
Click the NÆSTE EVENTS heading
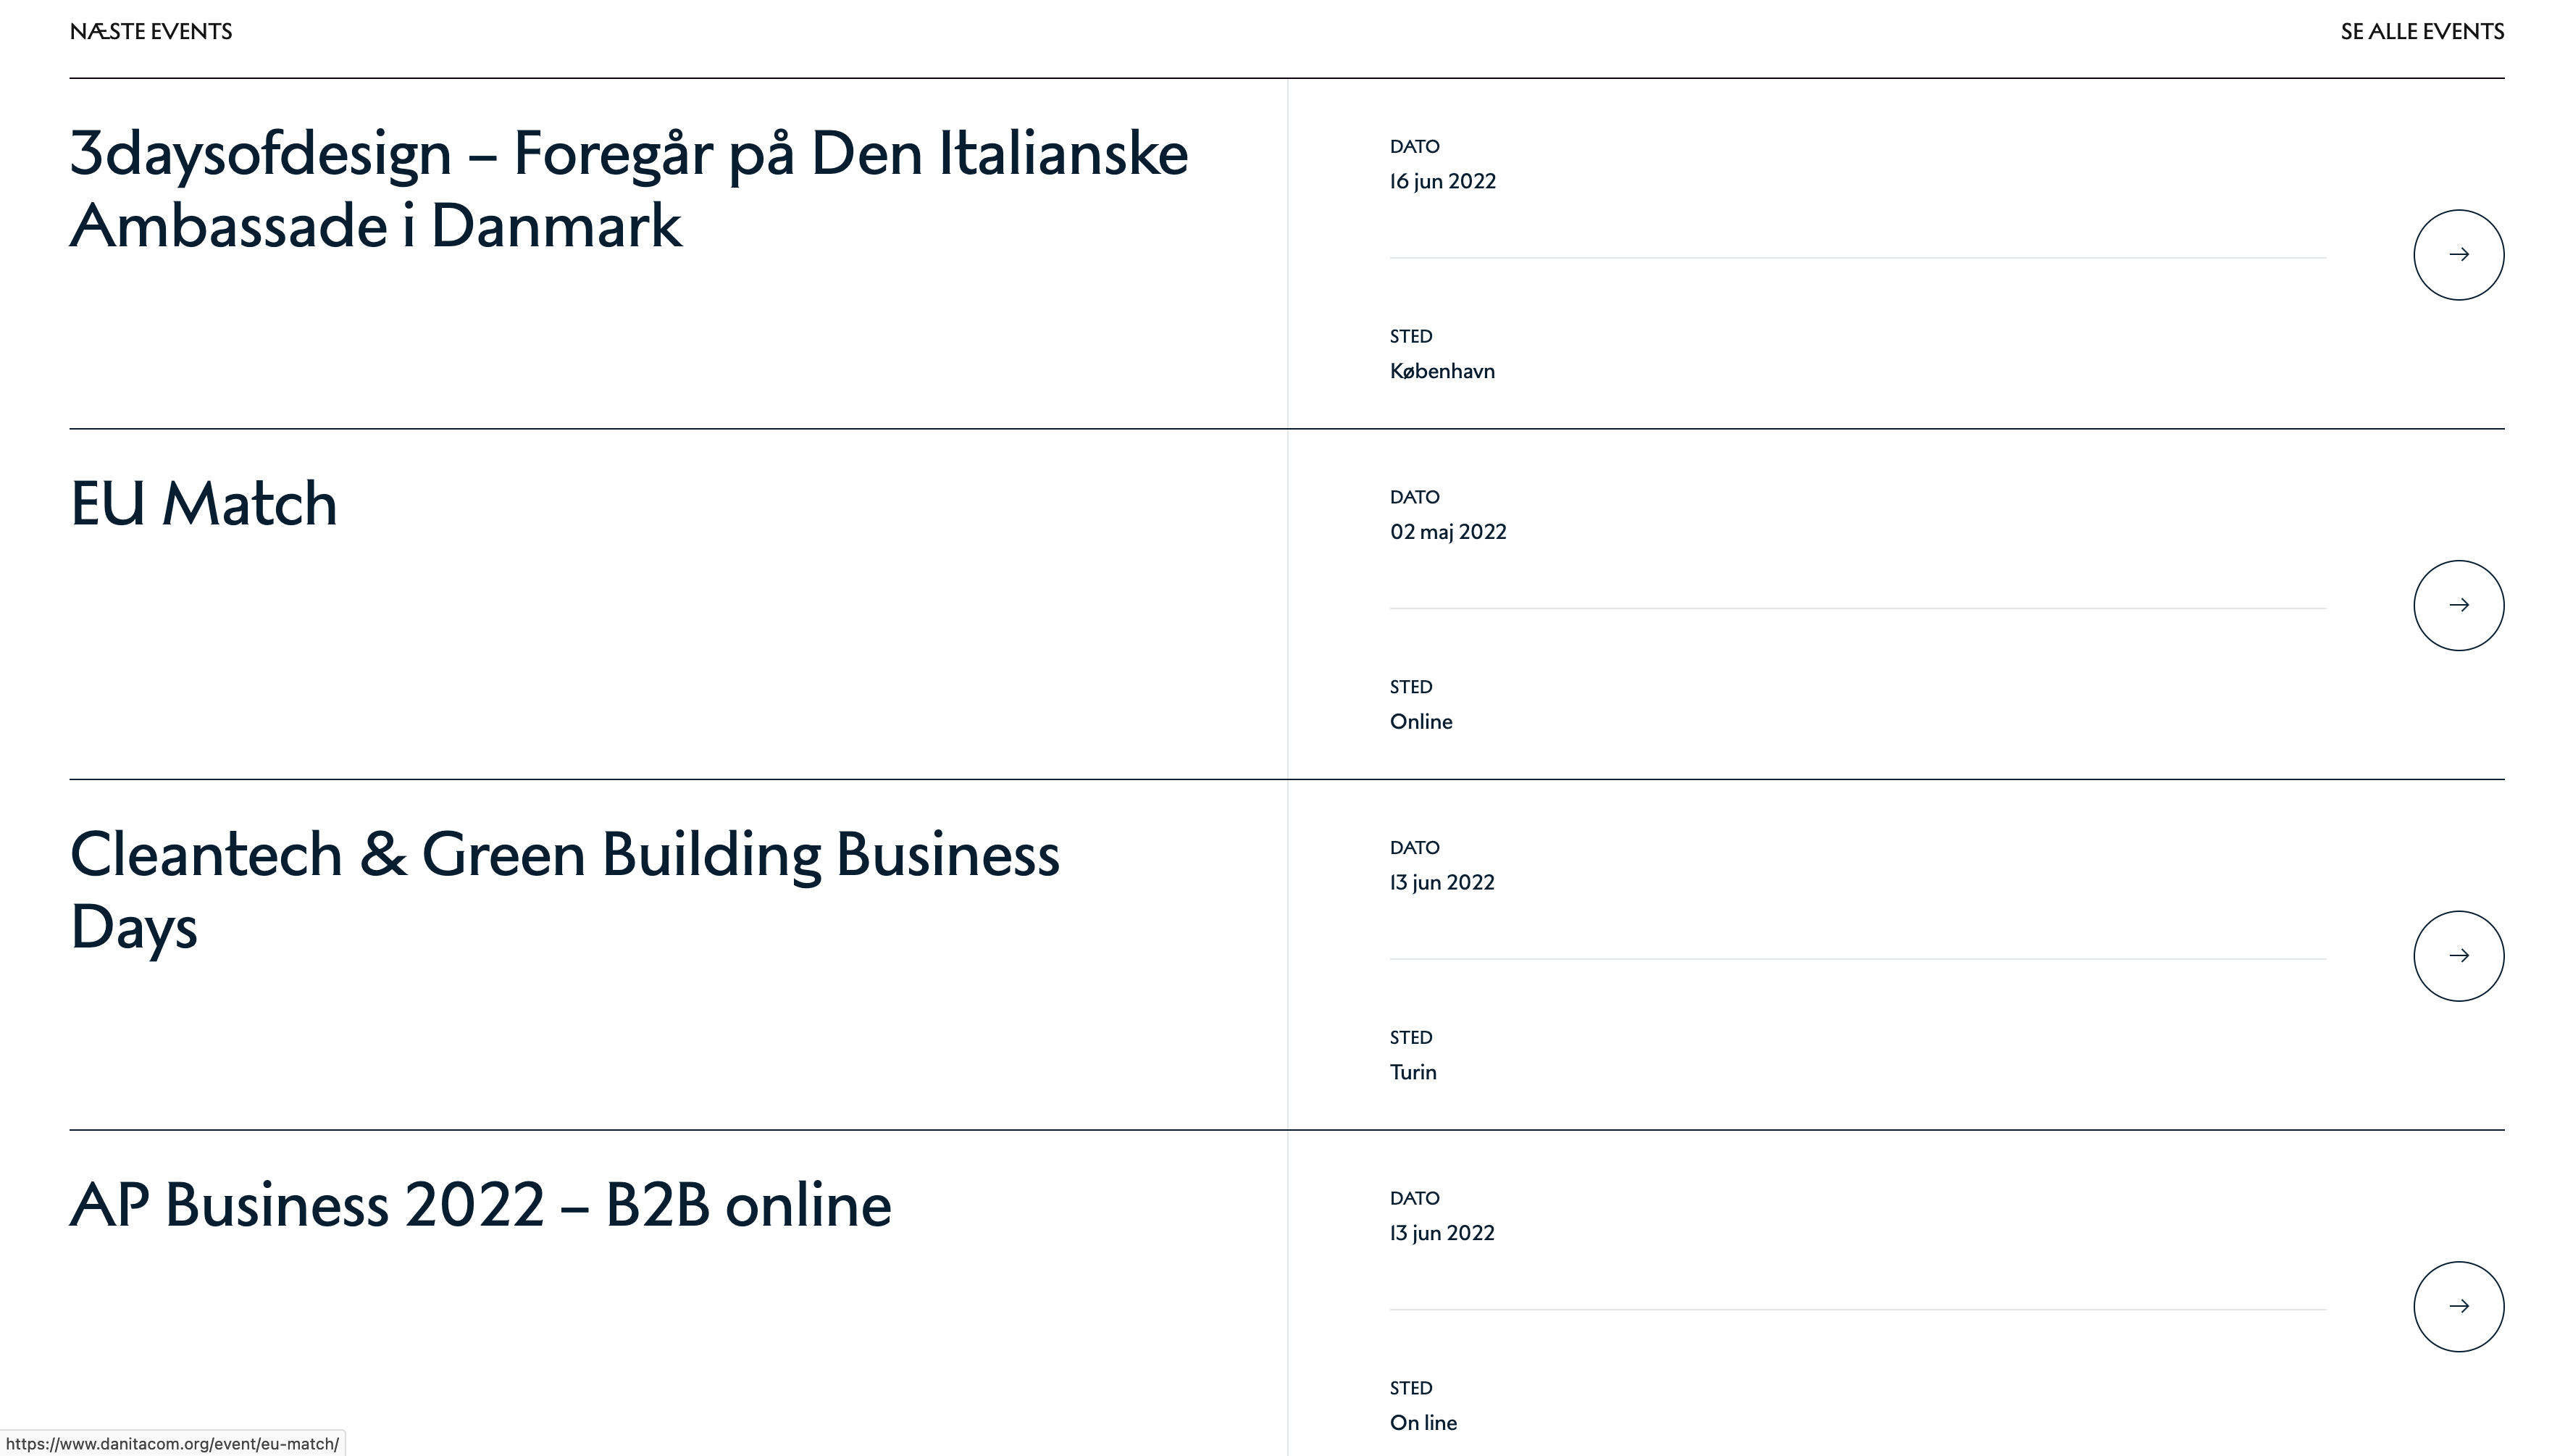[x=151, y=32]
